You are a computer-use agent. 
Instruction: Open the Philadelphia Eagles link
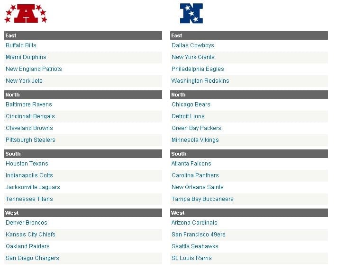click(198, 69)
